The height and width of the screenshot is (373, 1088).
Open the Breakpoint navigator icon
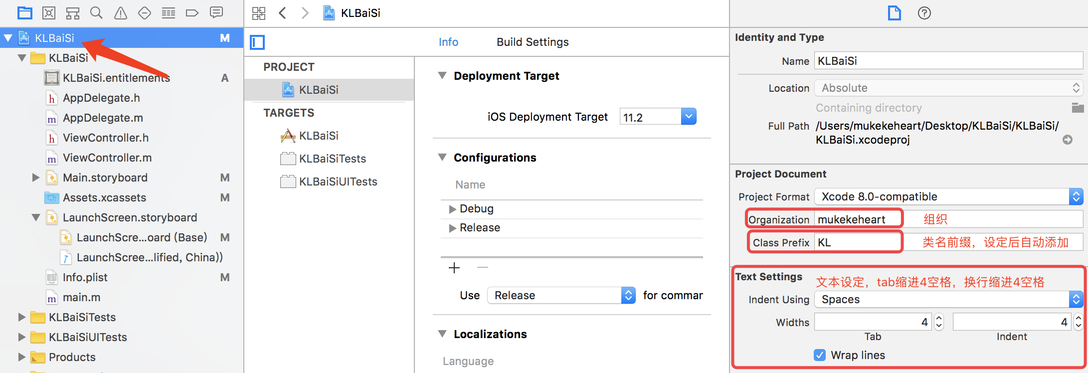[x=192, y=13]
